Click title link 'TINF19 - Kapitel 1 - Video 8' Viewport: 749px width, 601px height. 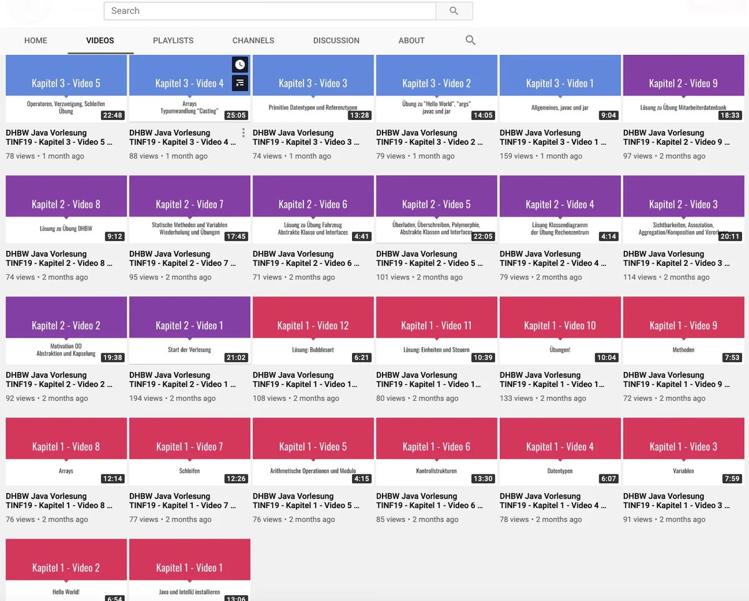tap(59, 501)
